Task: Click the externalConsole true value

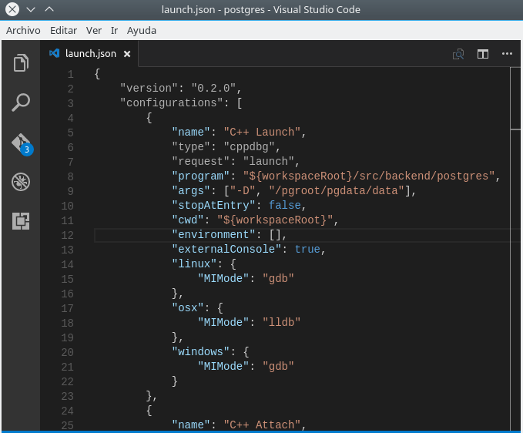Action: pos(307,250)
